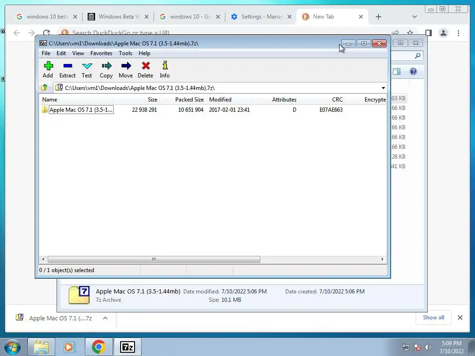Bookmark this page with the star icon
Viewport: 475px width, 356px height.
[x=410, y=33]
